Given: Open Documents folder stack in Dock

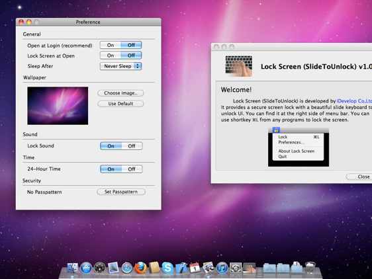Looking at the screenshot, I should (x=283, y=268).
